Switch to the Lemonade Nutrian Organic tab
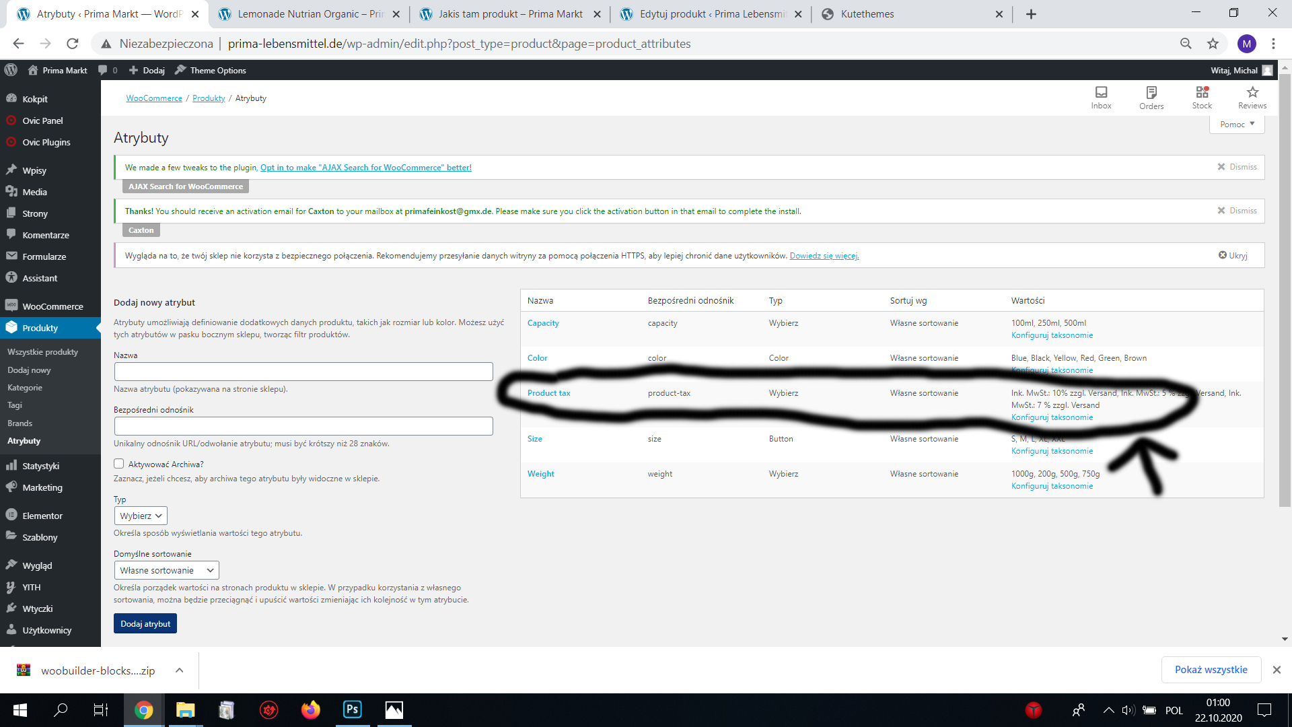Image resolution: width=1292 pixels, height=727 pixels. point(310,14)
